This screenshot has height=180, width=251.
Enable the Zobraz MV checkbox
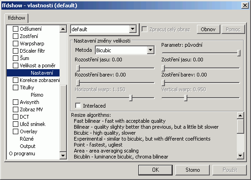coord(16,109)
